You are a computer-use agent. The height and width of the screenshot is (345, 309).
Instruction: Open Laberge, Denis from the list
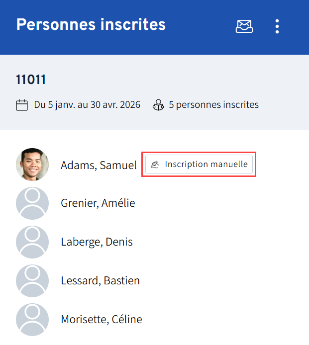tap(97, 242)
